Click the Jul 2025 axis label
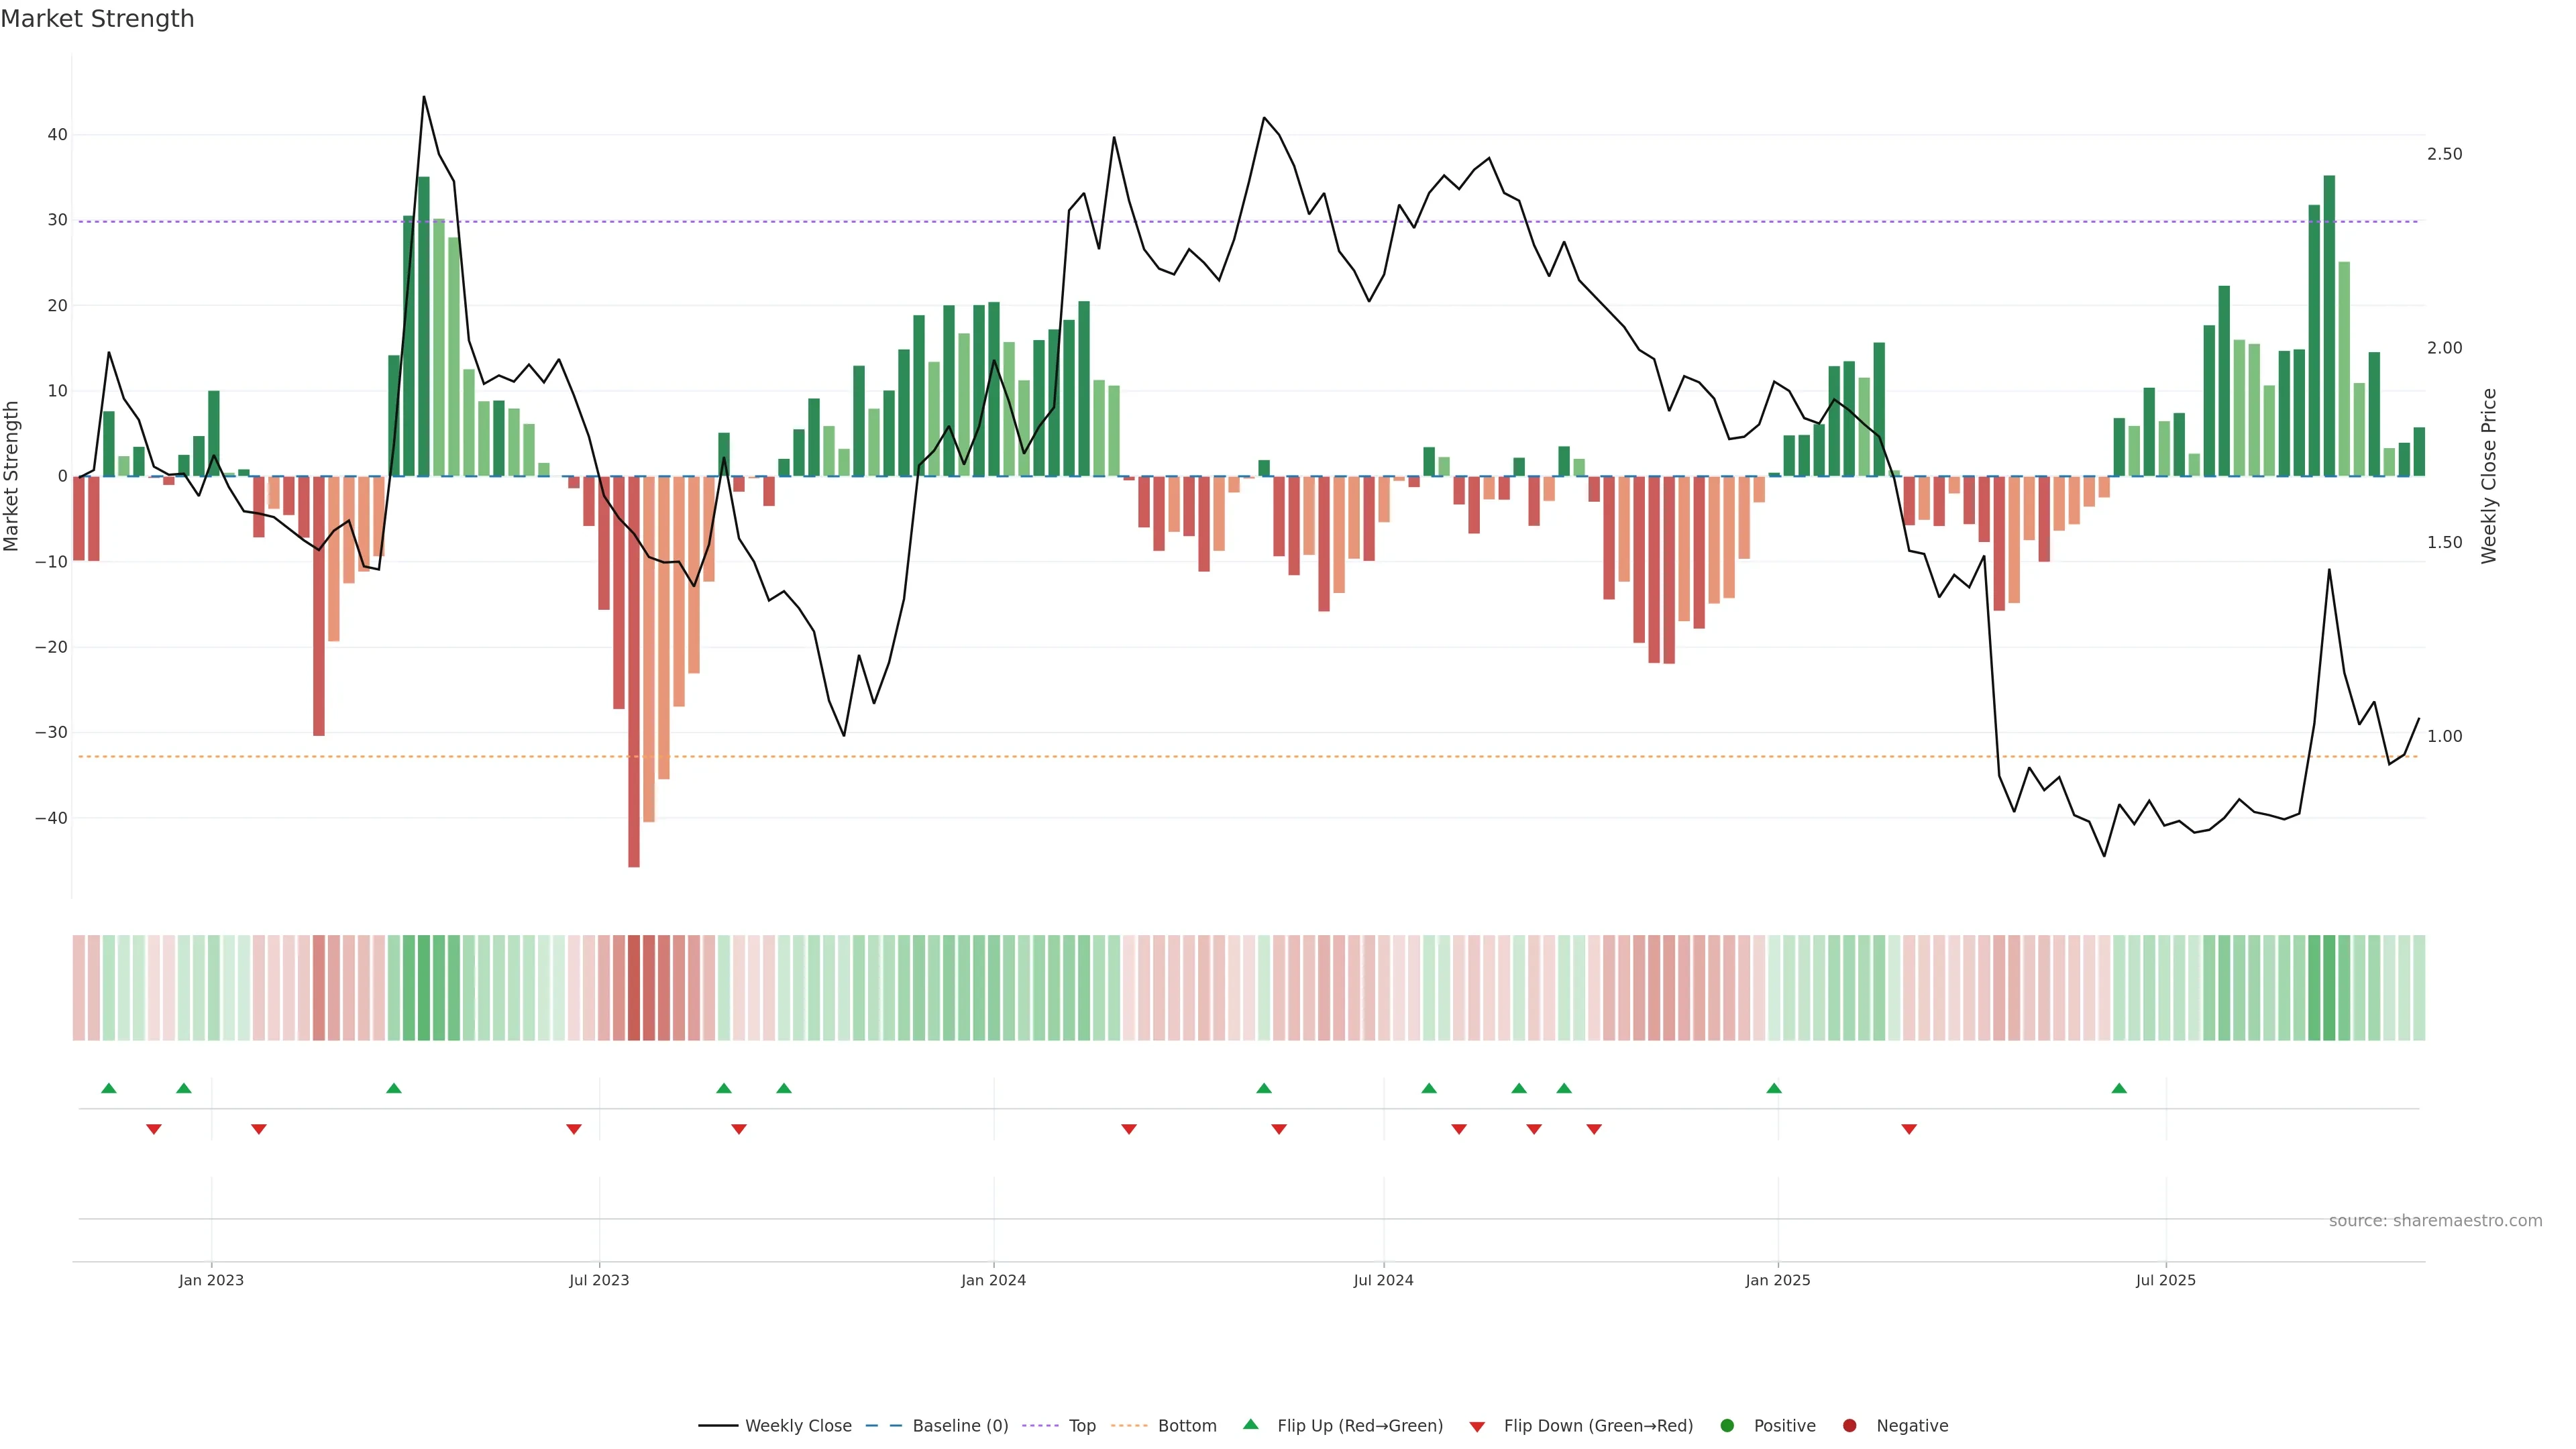Screen dimensions: 2576x1449 (2165, 1280)
